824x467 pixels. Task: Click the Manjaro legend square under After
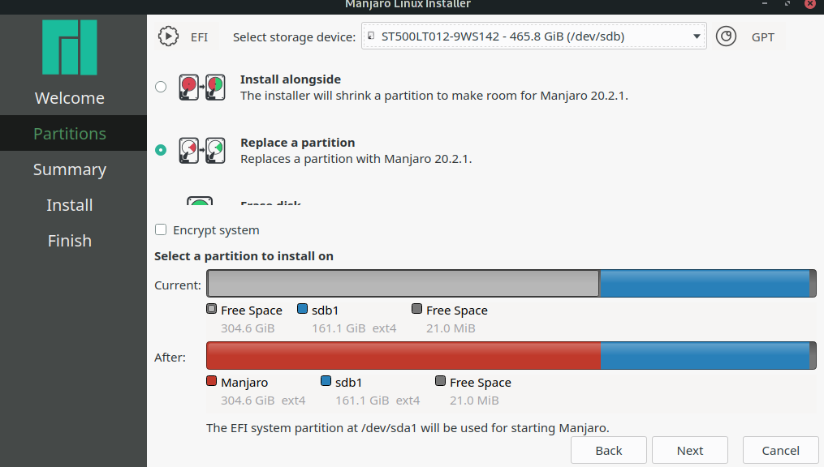[x=211, y=380]
